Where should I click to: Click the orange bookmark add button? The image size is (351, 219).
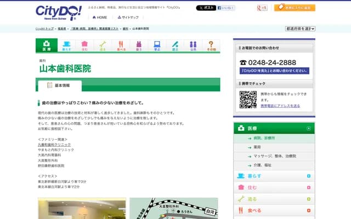[x=295, y=8]
